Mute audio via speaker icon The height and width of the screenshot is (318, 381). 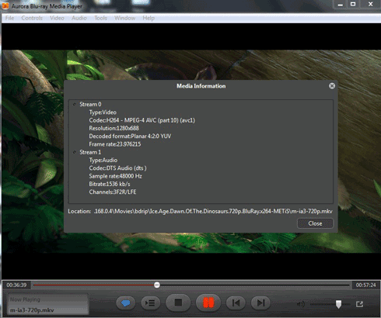[301, 304]
